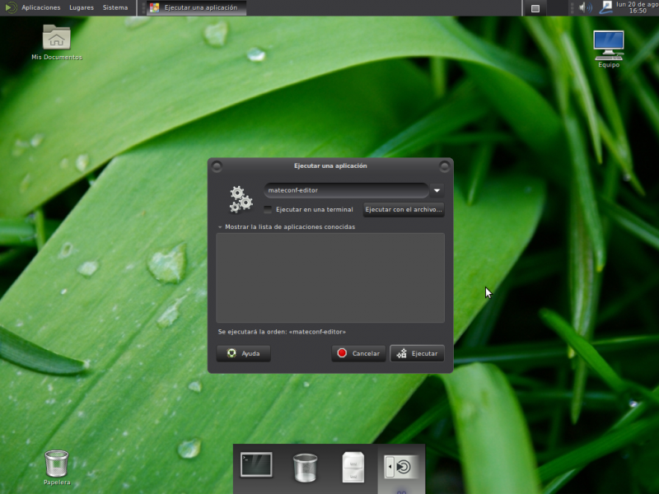The image size is (659, 494).
Task: Click the Ayuda button
Action: coord(243,353)
